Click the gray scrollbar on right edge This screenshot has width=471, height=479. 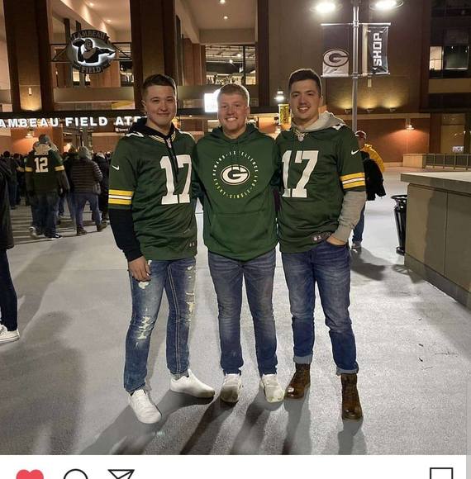469,467
